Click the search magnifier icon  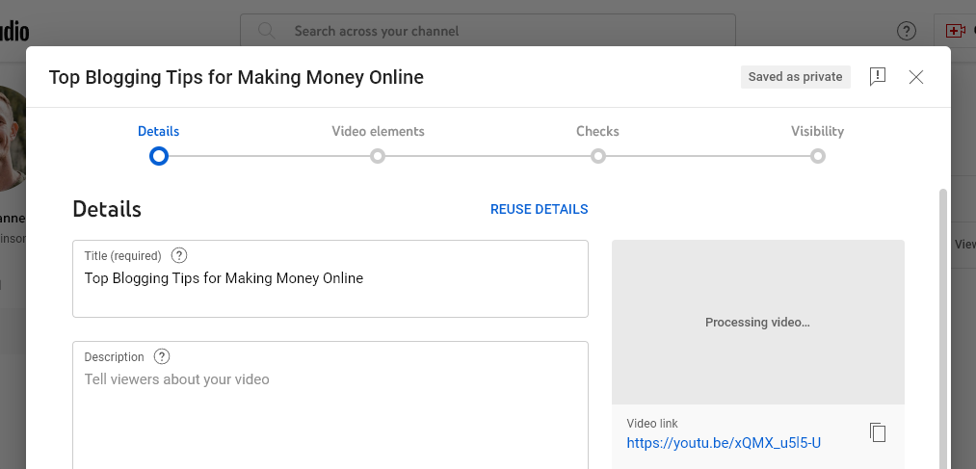click(x=267, y=31)
